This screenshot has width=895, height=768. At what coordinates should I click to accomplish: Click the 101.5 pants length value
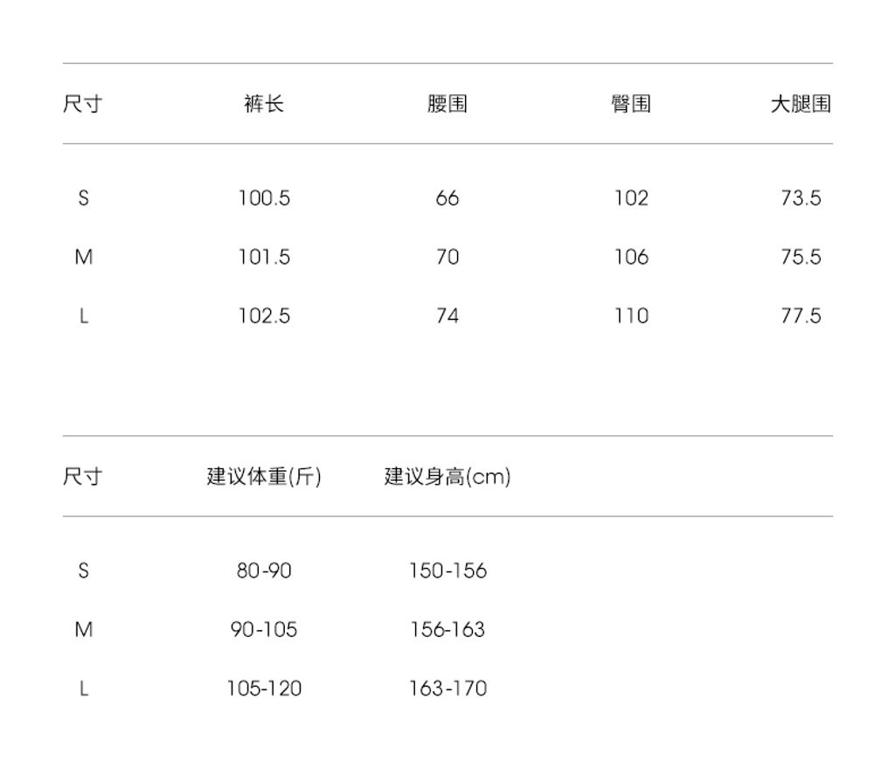[264, 257]
